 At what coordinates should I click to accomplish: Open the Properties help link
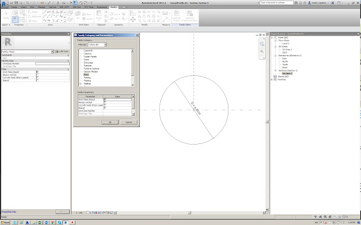click(x=9, y=211)
